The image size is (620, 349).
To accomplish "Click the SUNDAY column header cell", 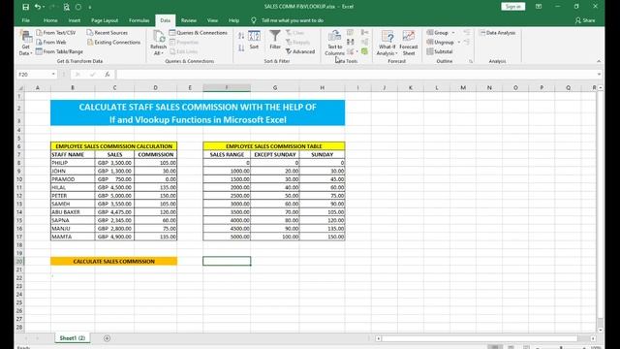I will (323, 155).
